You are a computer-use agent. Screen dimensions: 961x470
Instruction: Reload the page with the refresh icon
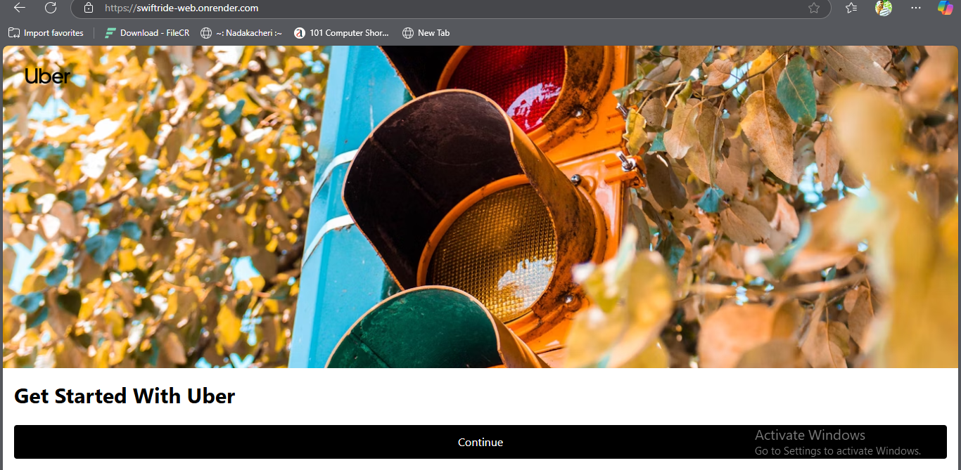click(51, 8)
